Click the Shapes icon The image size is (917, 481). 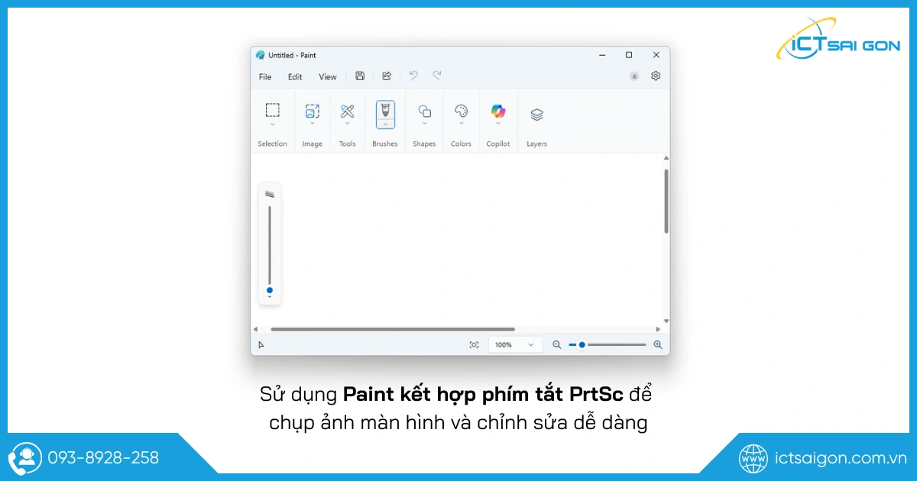[424, 111]
